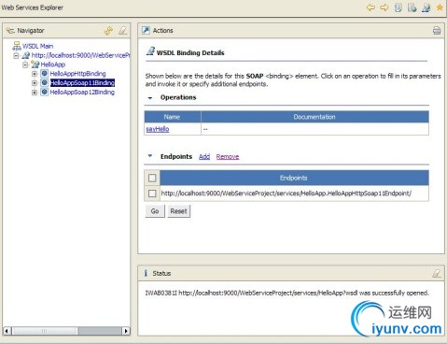Click the Navigator scrollbar right arrow
This screenshot has width=447, height=344.
coord(126,331)
